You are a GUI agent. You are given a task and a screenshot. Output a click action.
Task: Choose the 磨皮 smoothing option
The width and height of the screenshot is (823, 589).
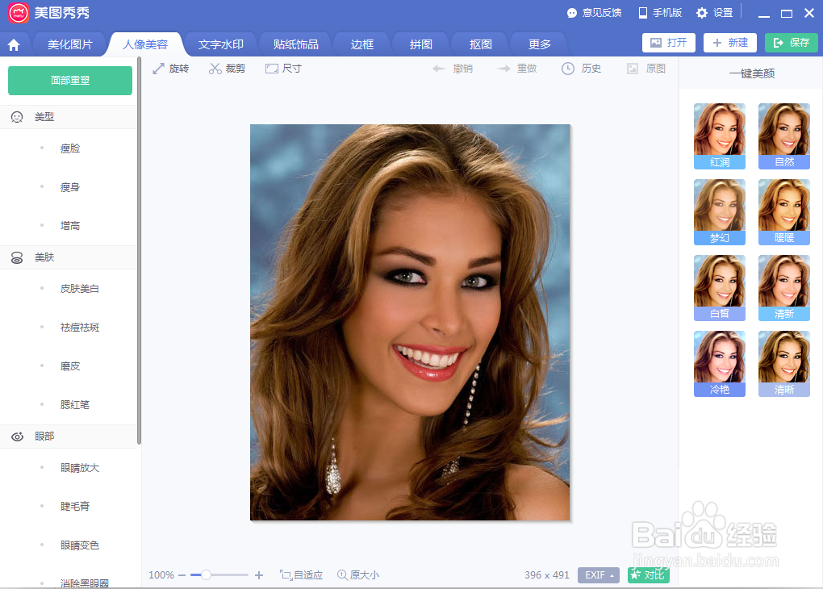(70, 366)
